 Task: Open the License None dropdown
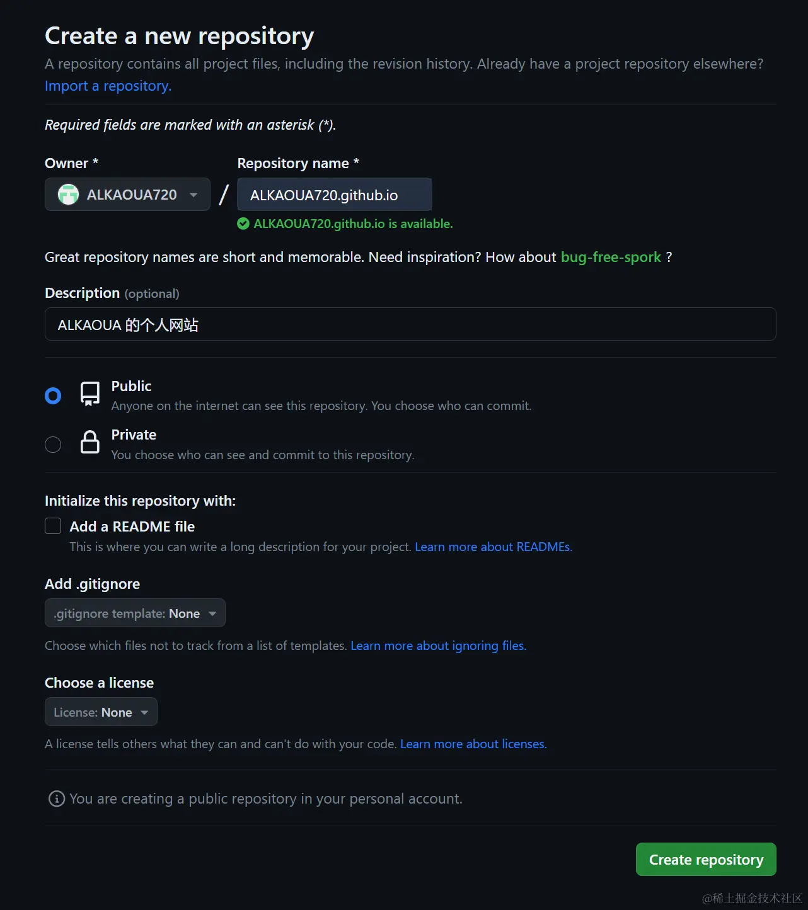point(101,712)
